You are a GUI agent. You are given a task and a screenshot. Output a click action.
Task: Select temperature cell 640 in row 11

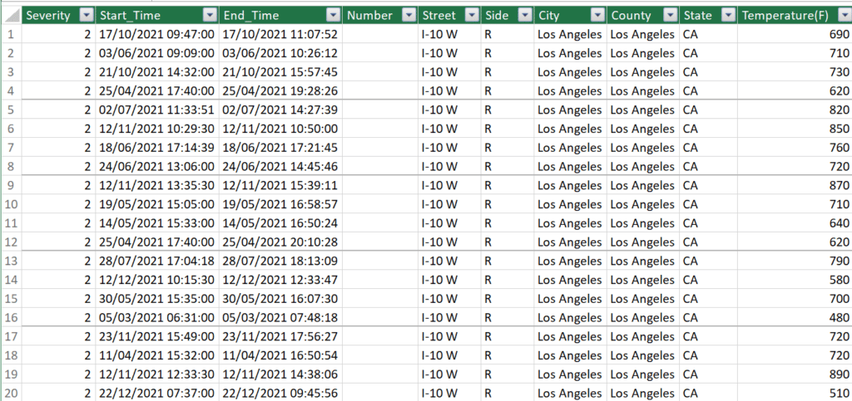click(795, 223)
